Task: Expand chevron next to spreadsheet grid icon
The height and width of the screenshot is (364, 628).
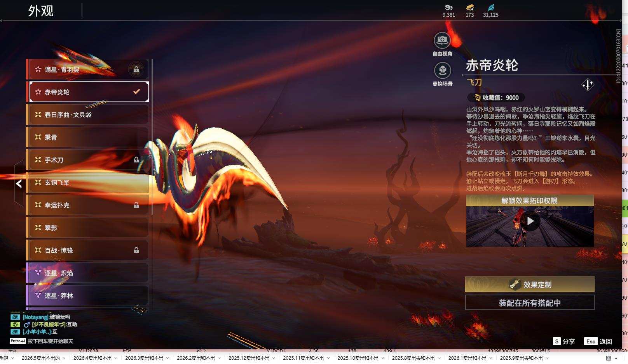Action: pos(616,358)
